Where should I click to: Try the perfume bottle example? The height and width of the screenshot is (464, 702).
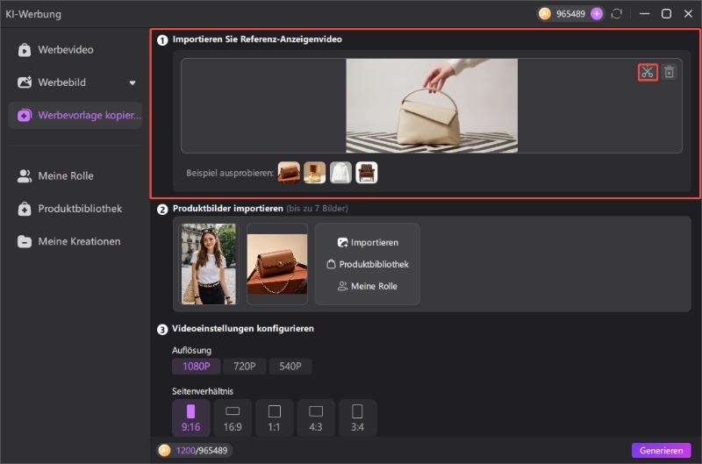coord(315,173)
